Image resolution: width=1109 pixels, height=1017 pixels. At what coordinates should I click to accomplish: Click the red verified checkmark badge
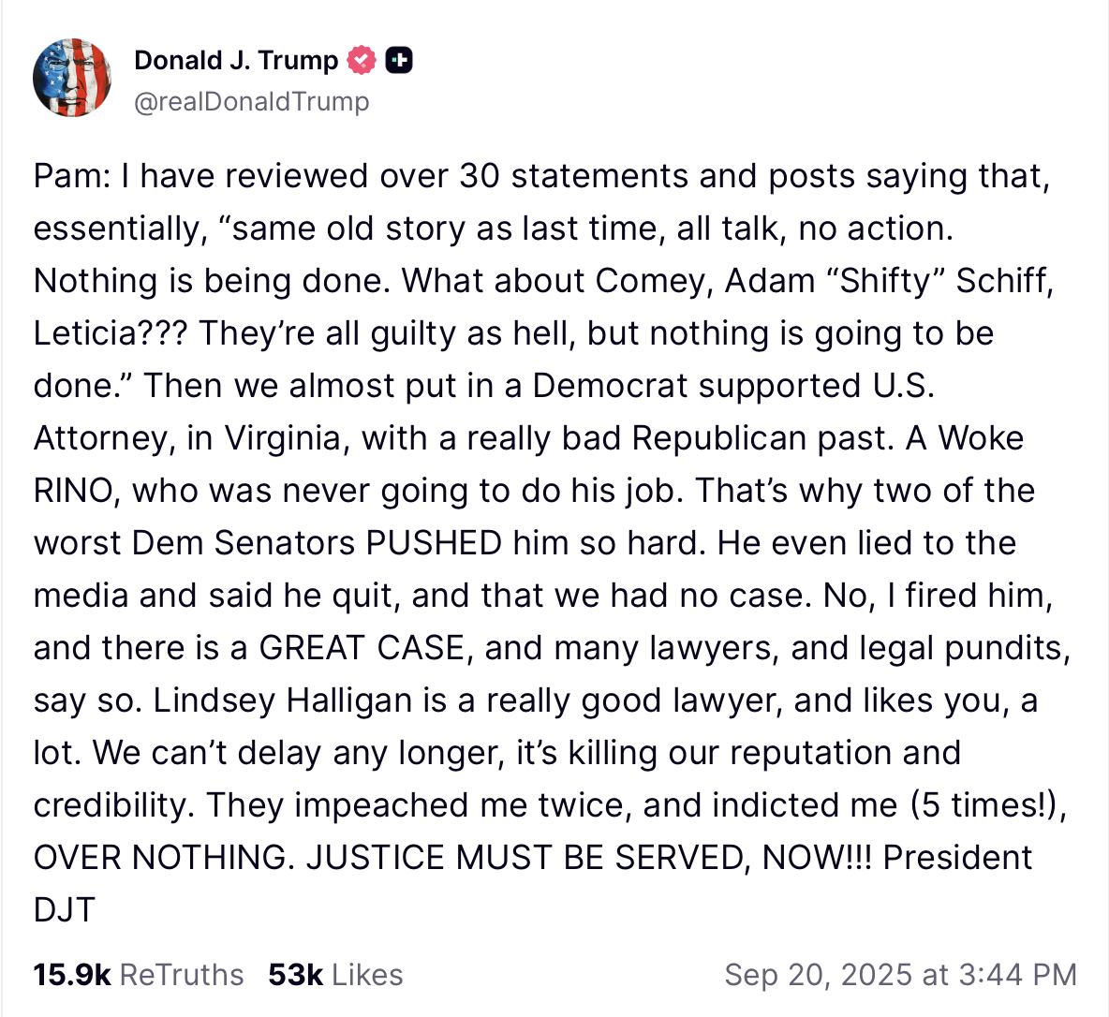[x=361, y=61]
